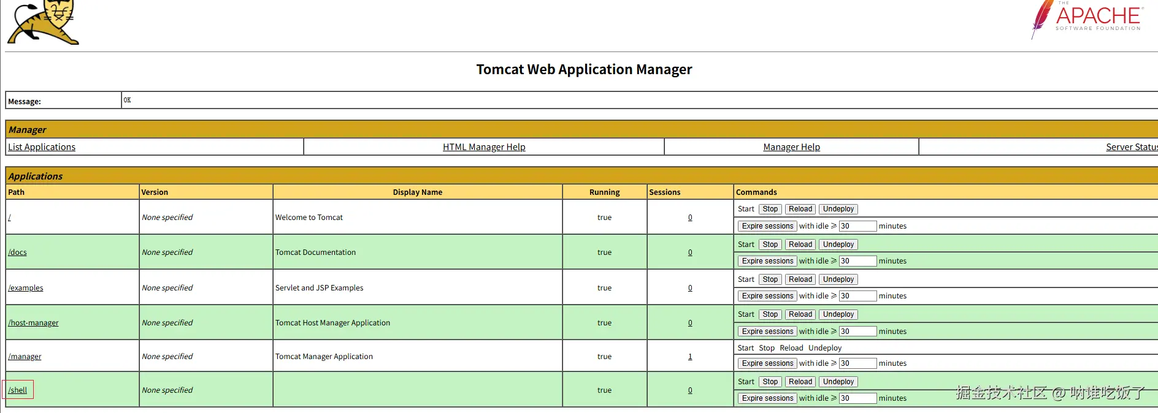Click the idle minutes field for /shell
This screenshot has width=1158, height=413.
857,398
